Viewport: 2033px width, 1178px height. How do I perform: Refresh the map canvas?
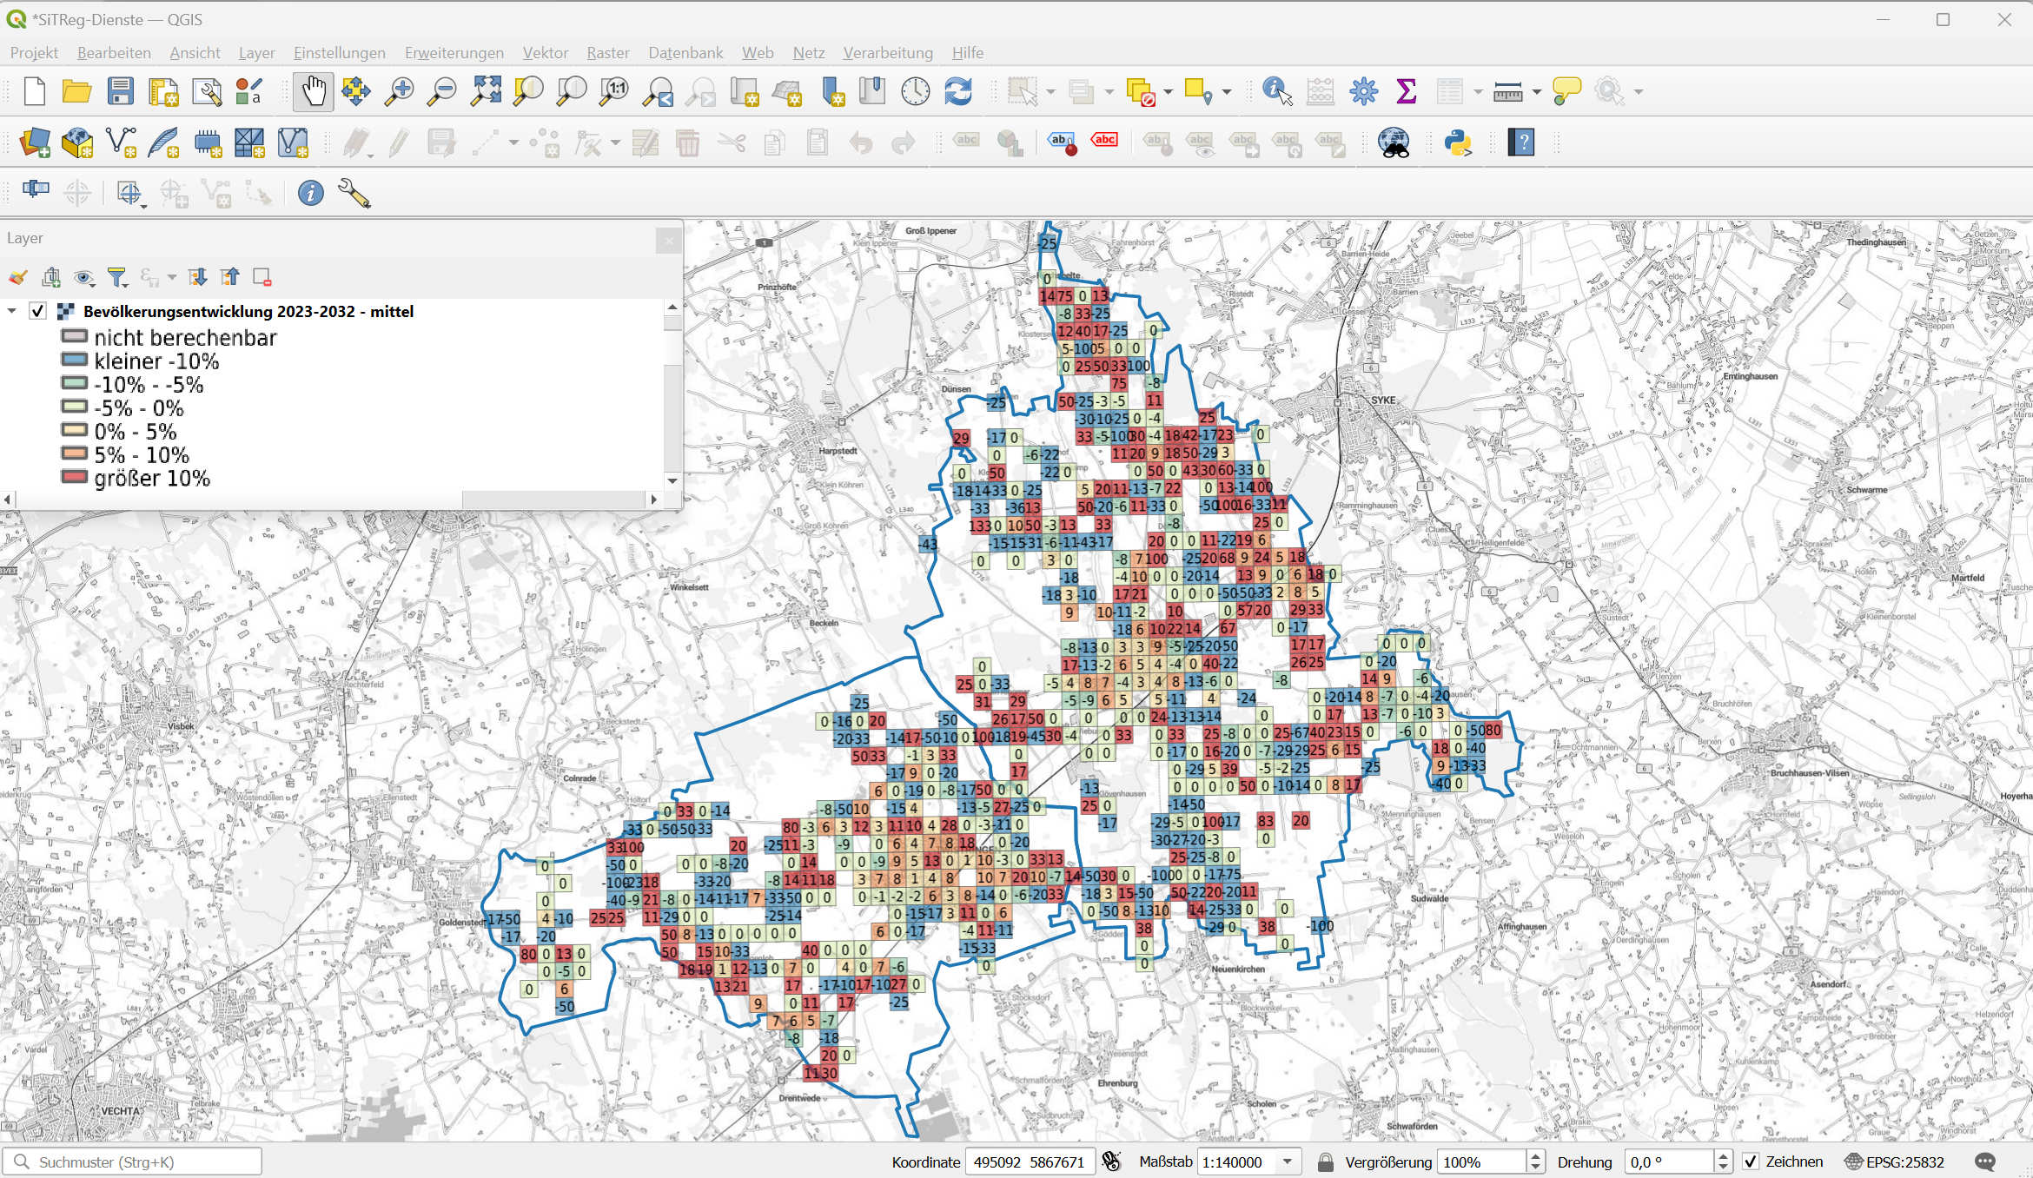pyautogui.click(x=958, y=91)
